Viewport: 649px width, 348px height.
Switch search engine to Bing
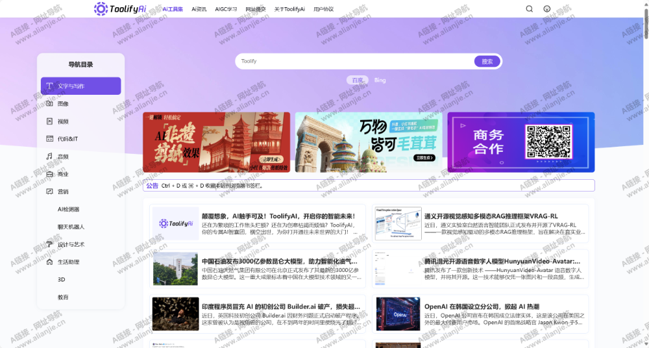point(380,81)
